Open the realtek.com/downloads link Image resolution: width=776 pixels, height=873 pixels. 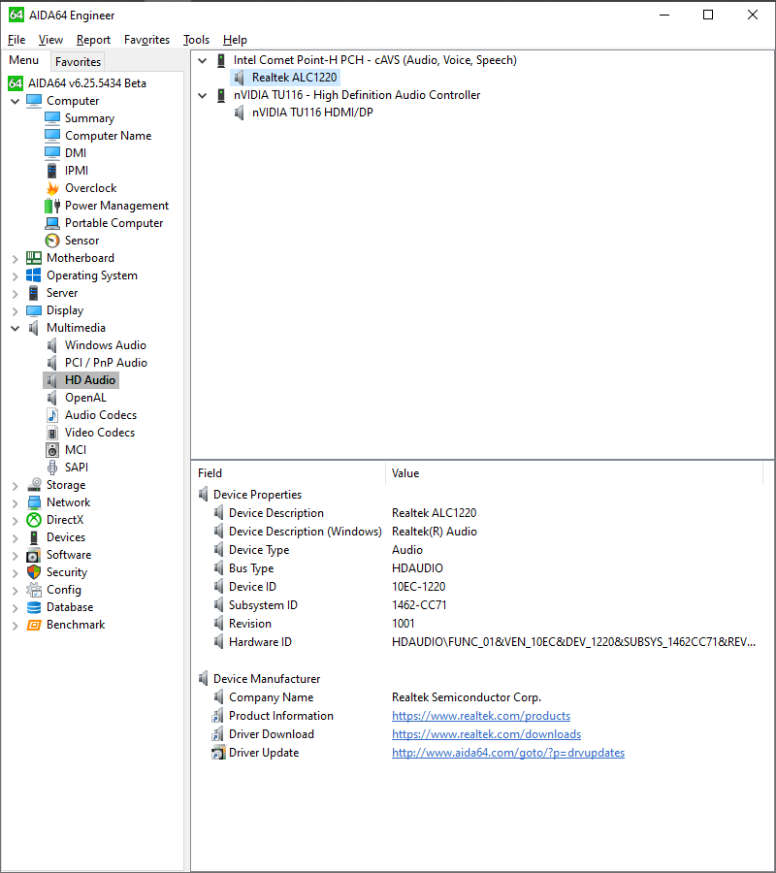tap(487, 734)
